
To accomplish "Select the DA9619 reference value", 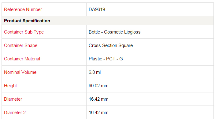I will pos(97,9).
